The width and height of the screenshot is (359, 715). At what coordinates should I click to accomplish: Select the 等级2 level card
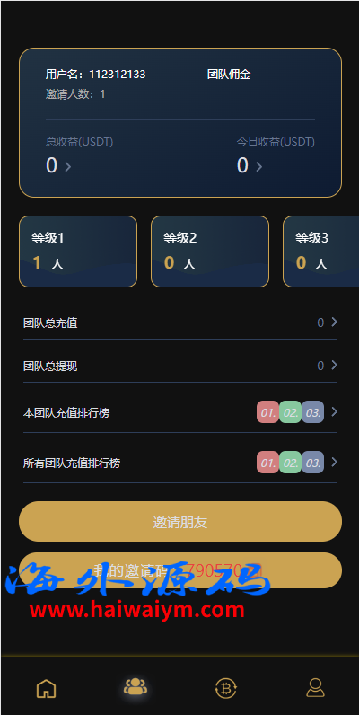pos(210,252)
